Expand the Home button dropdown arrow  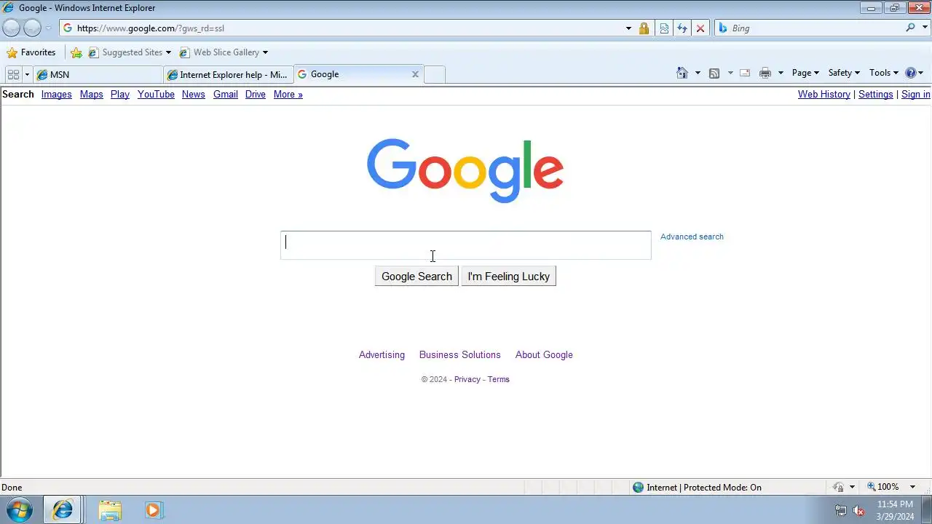[x=698, y=73]
